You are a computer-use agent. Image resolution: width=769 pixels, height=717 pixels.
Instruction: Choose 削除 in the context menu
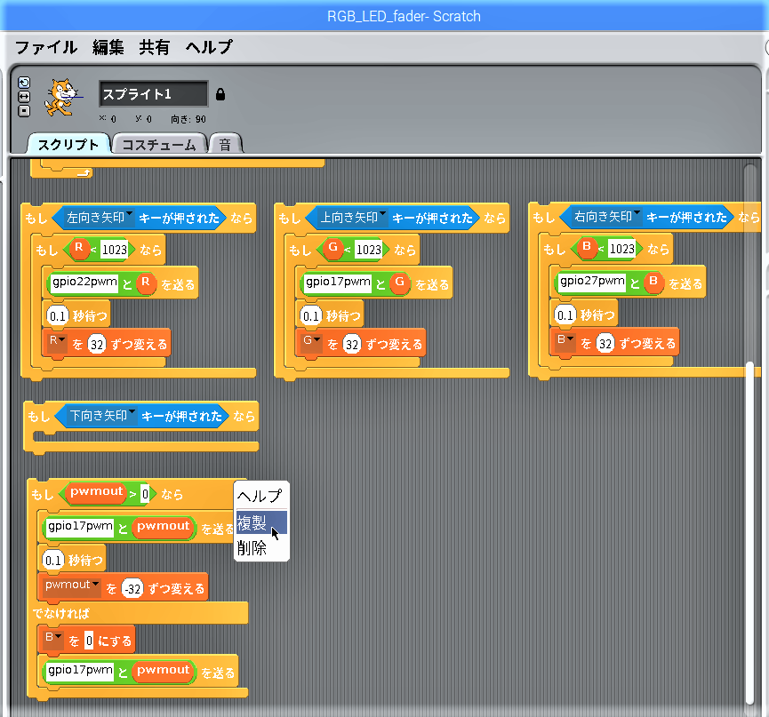[x=260, y=547]
